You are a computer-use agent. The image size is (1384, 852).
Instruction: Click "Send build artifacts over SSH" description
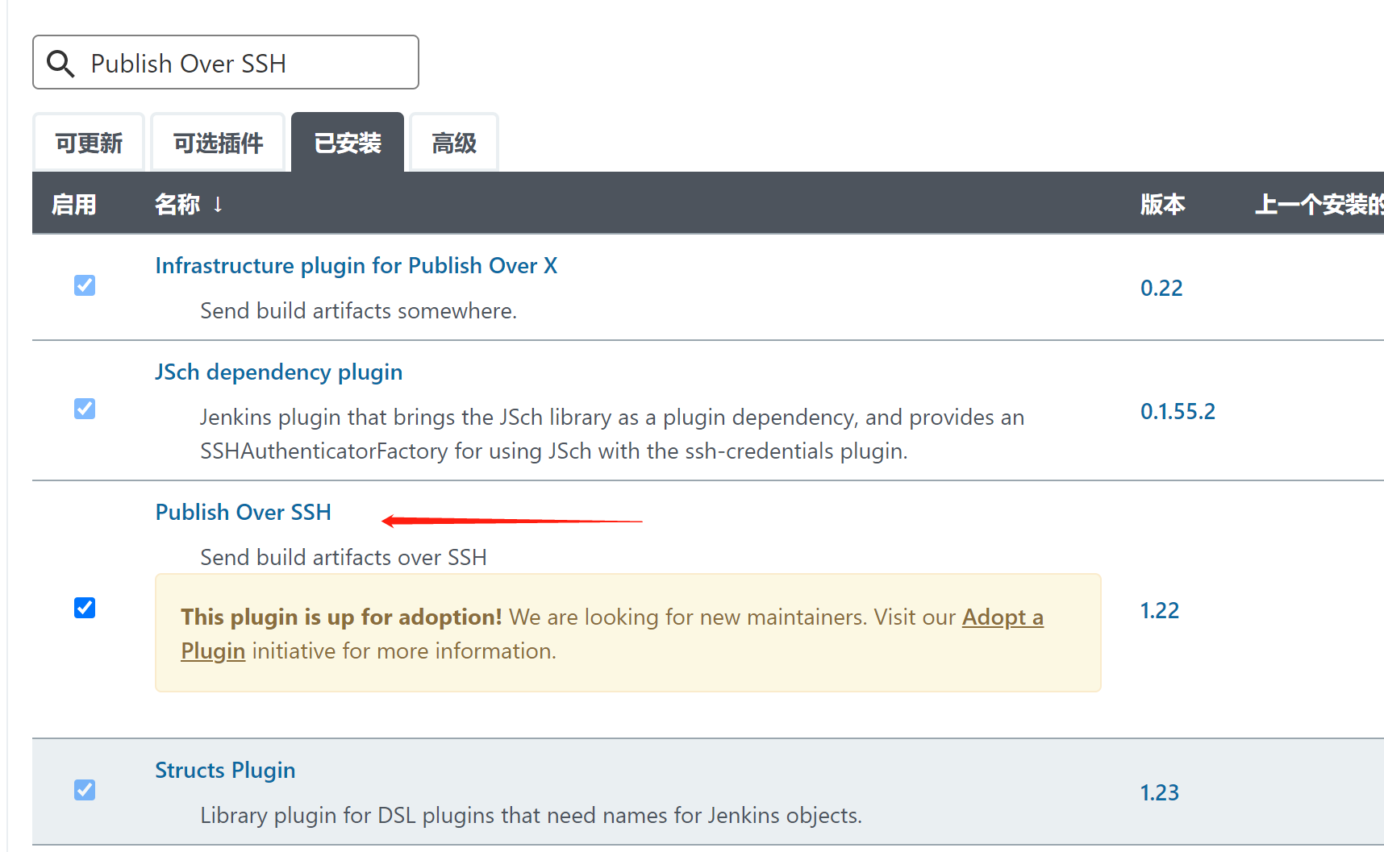click(x=344, y=557)
